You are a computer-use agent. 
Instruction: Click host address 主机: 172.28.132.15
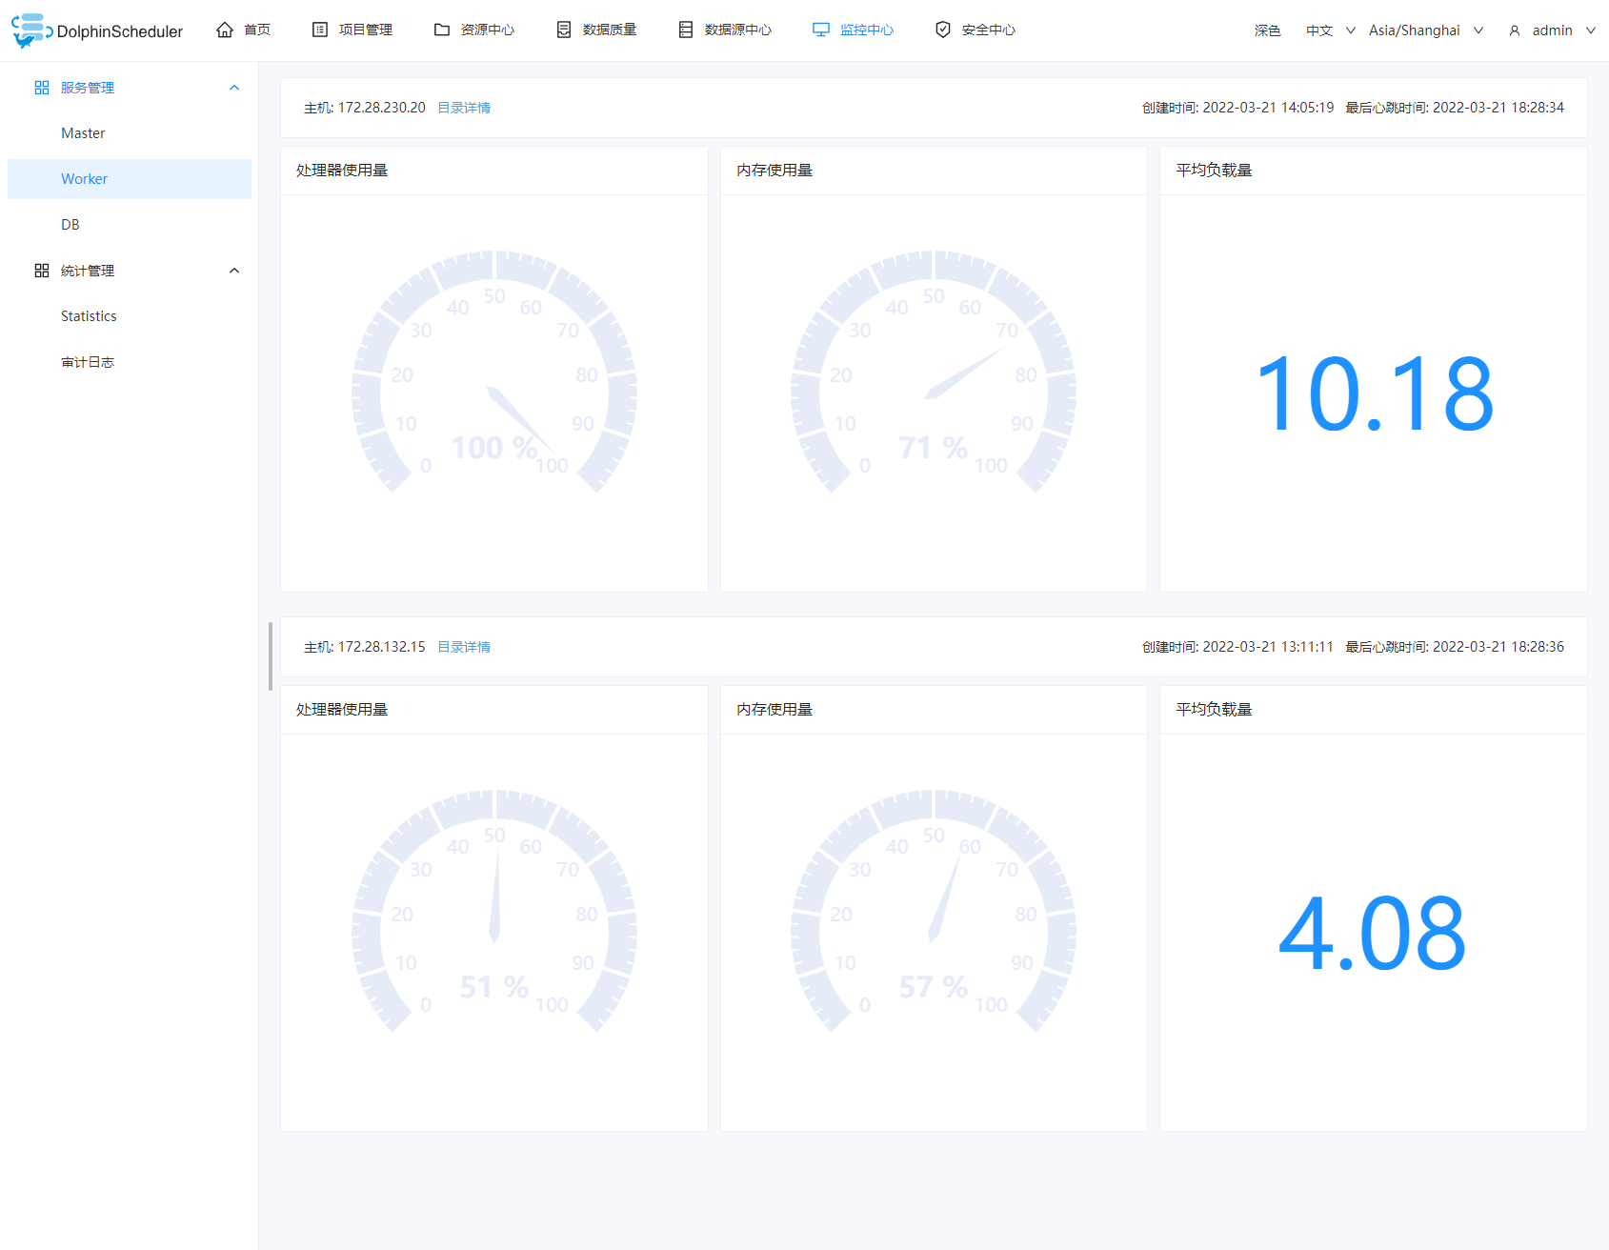[365, 647]
